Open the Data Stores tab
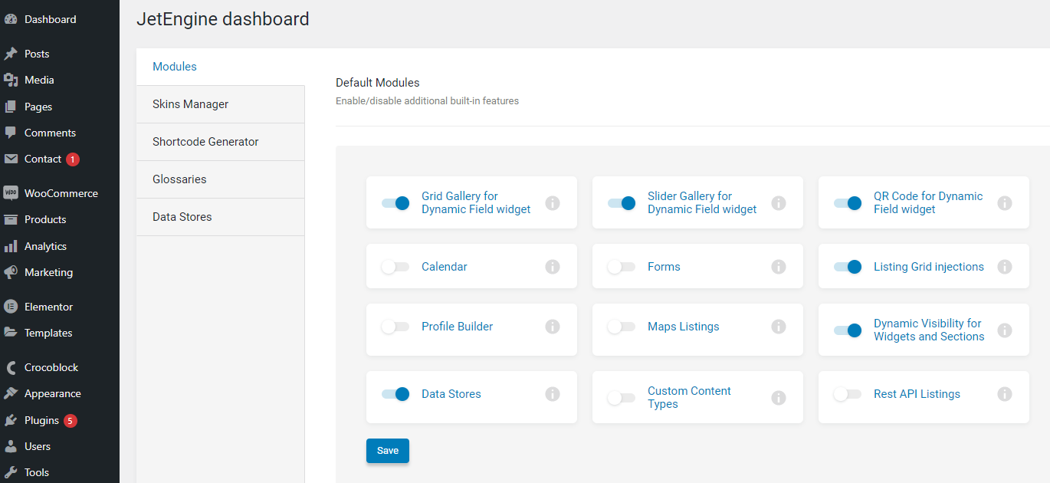This screenshot has height=483, width=1050. click(x=221, y=217)
